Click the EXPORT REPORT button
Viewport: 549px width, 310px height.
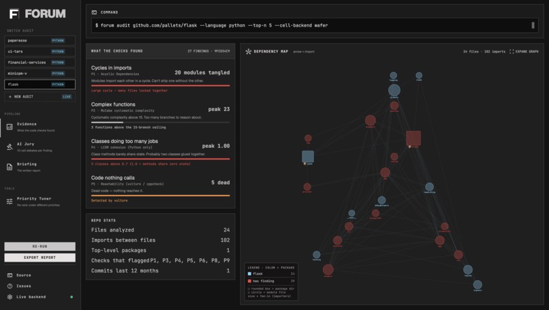coord(40,258)
